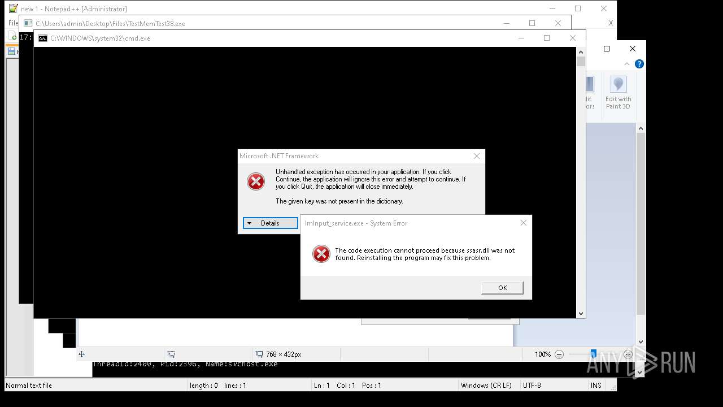
Task: Click the selection size icon in Paint status bar
Action: click(x=171, y=354)
